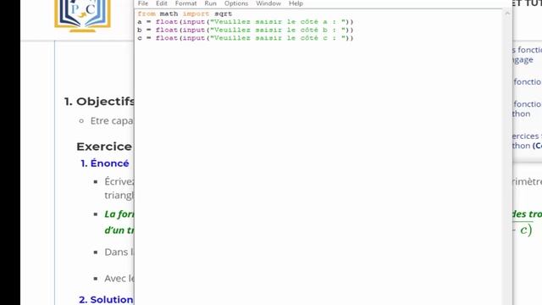Click the 'Avec le' bullet text
Image resolution: width=542 pixels, height=305 pixels.
click(119, 279)
